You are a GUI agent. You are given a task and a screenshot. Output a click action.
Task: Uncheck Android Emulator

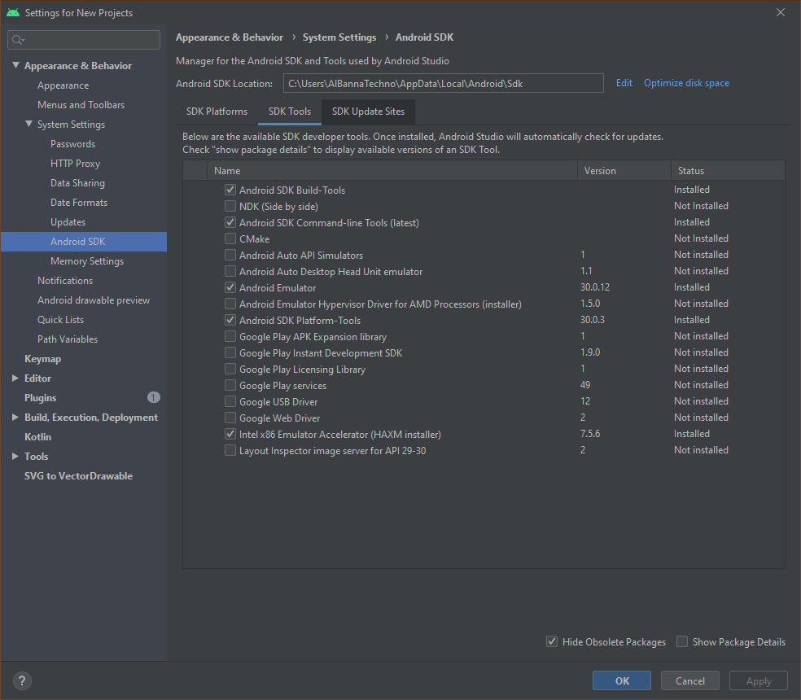230,287
